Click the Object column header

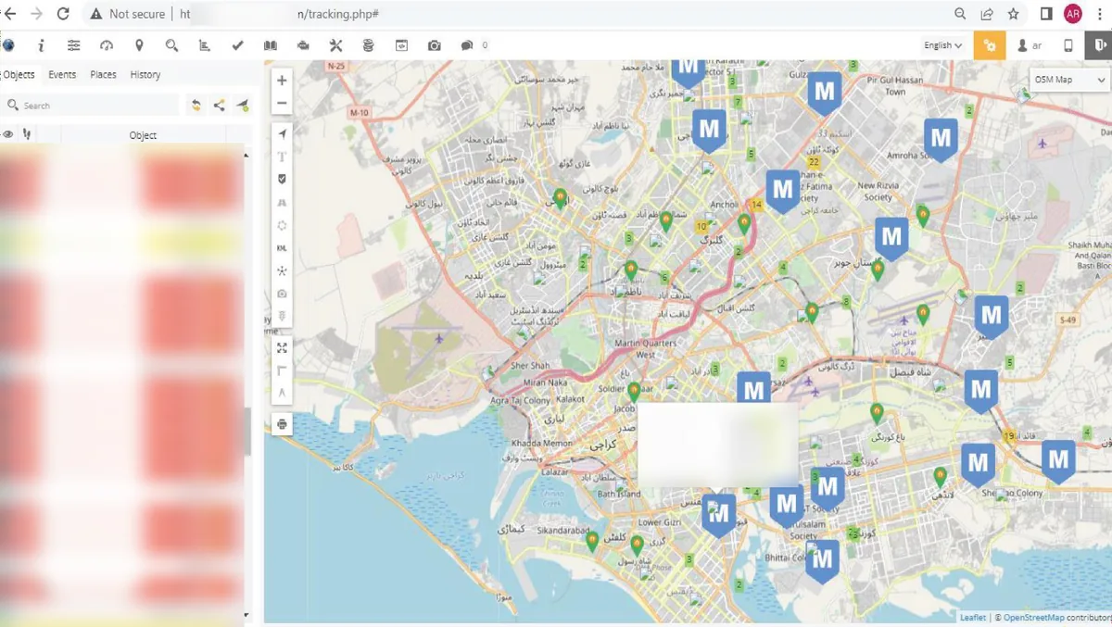143,135
